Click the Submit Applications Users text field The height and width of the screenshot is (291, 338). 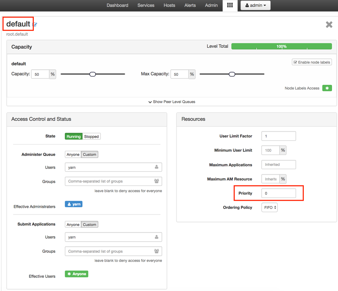(113, 237)
